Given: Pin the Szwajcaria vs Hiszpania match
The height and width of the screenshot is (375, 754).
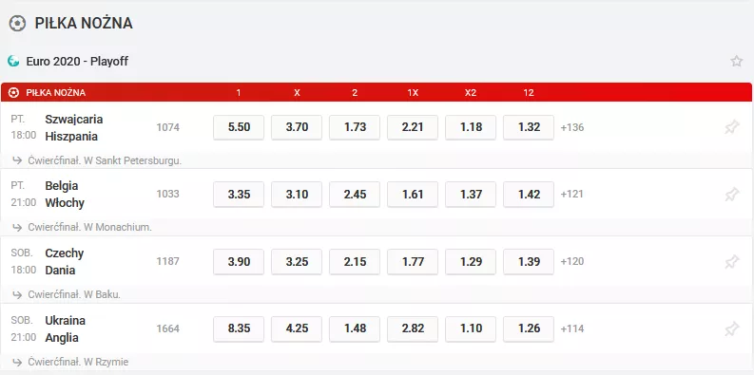Looking at the screenshot, I should pos(731,127).
